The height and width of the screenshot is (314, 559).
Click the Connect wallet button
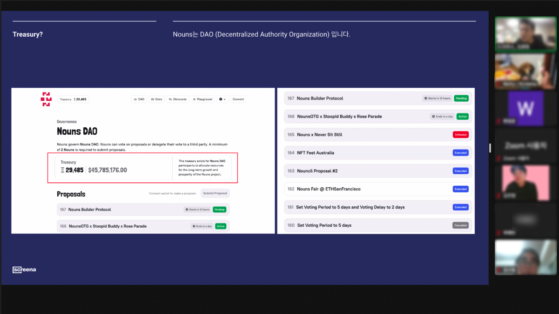pyautogui.click(x=238, y=99)
